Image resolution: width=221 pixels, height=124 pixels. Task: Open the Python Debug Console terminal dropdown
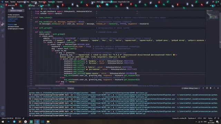pos(191,88)
